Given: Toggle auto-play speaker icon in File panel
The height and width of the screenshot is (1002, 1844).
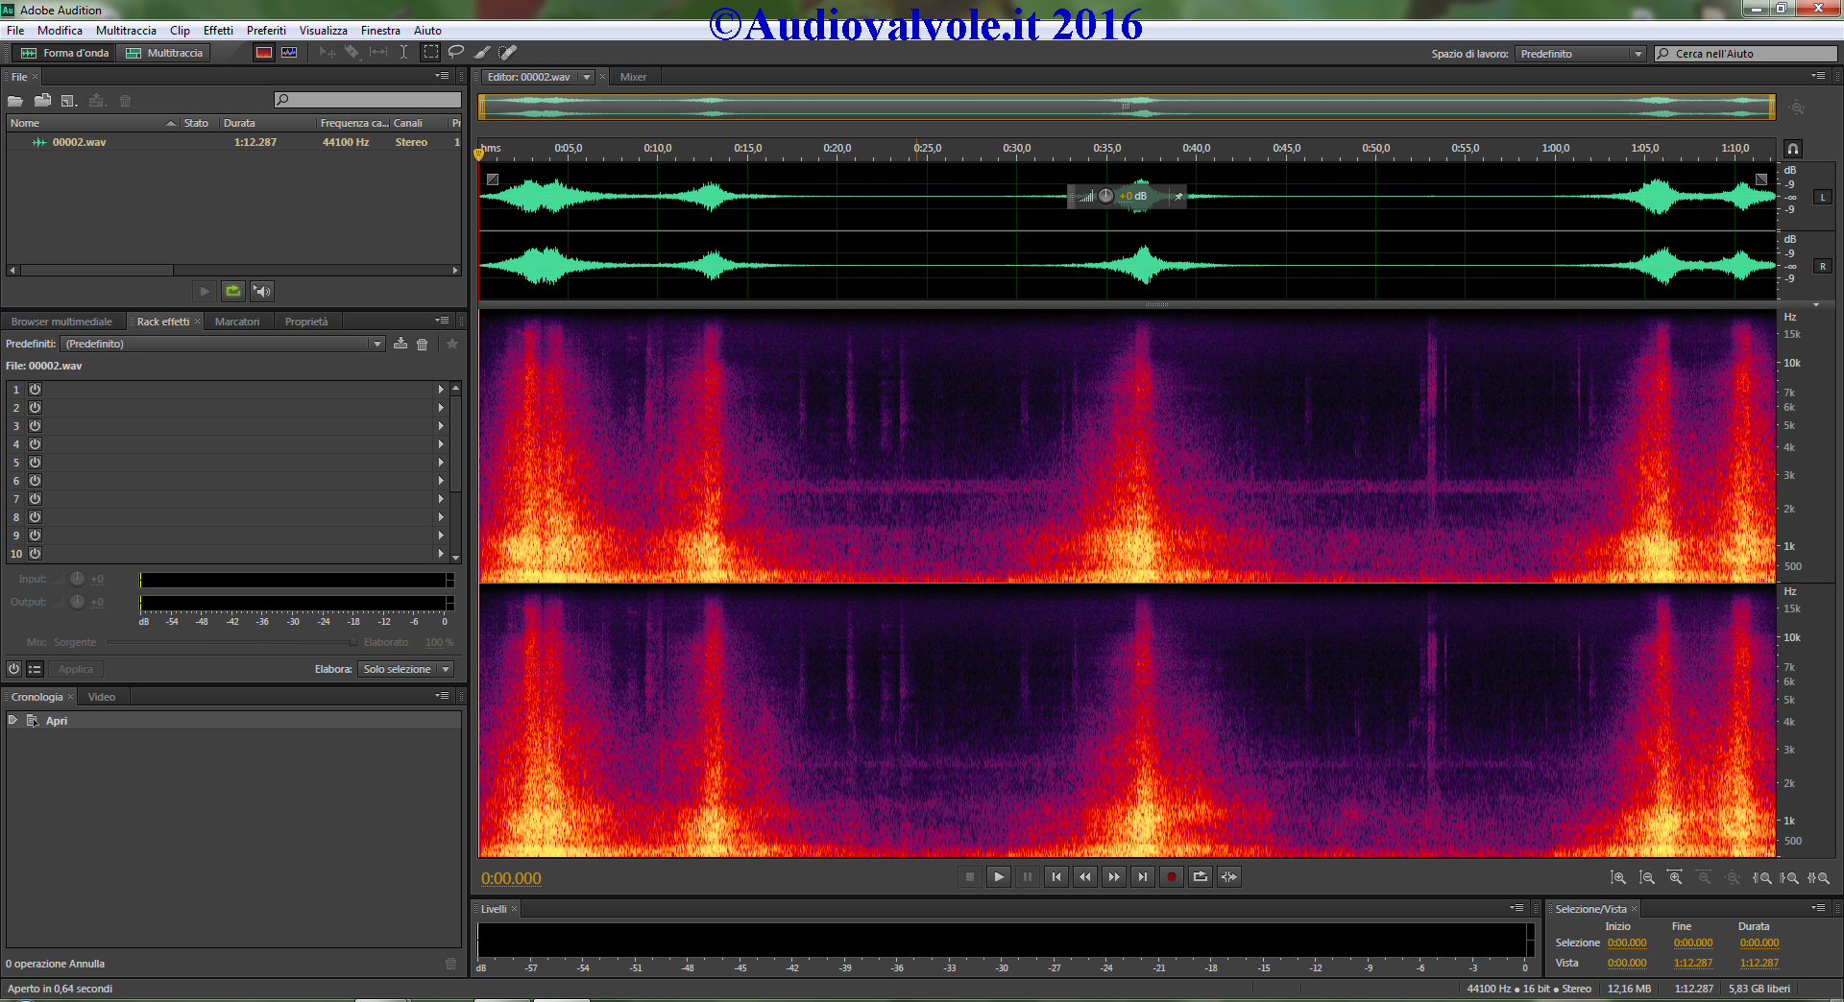Looking at the screenshot, I should click(x=262, y=291).
